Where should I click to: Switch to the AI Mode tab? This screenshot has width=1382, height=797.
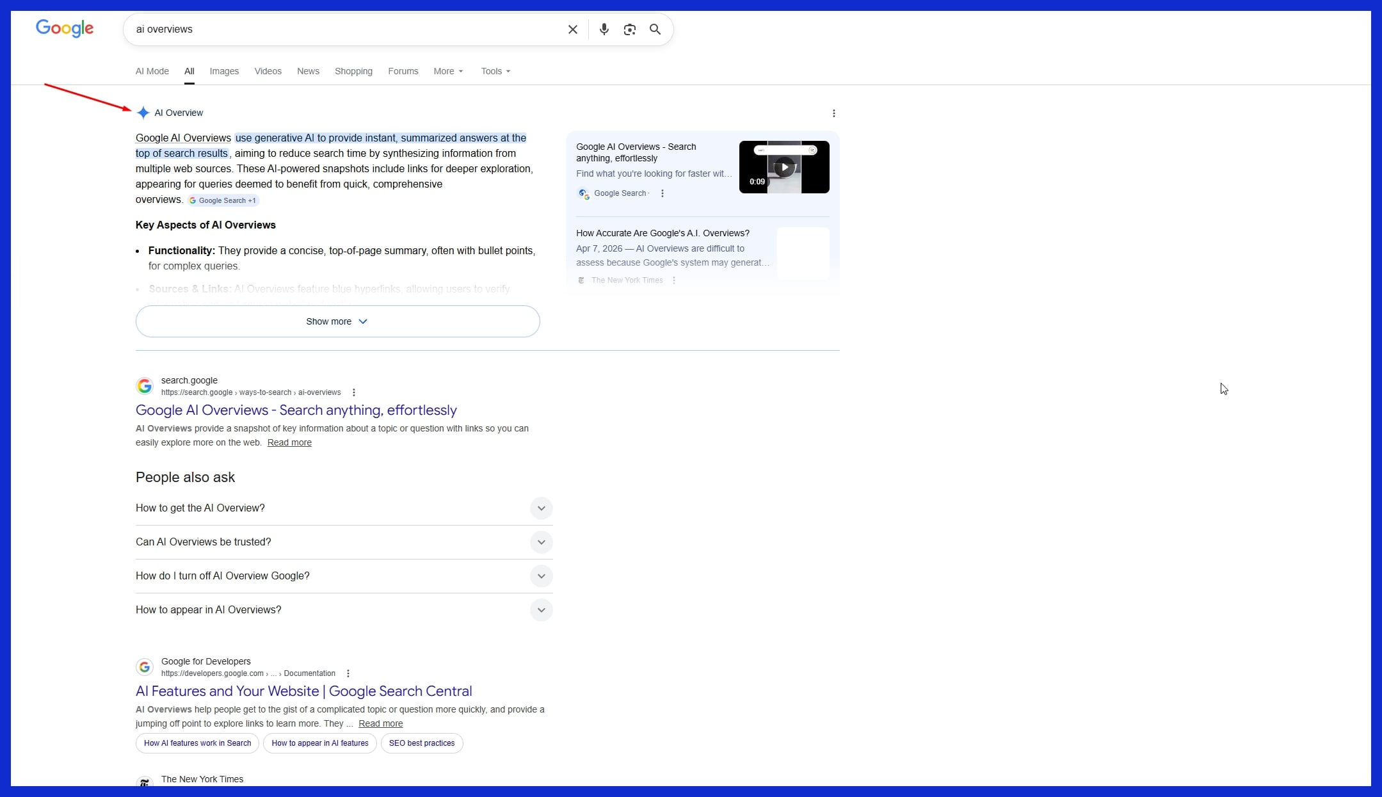152,71
